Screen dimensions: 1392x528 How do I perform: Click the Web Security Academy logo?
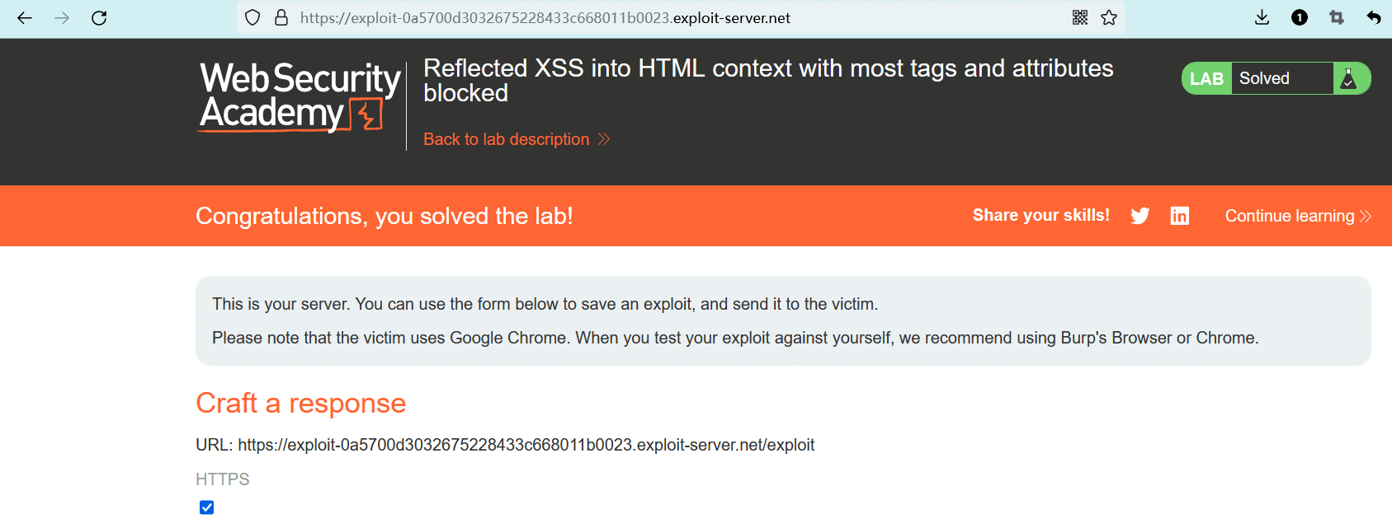pos(300,97)
